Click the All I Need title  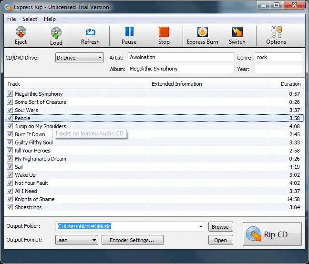pos(26,191)
